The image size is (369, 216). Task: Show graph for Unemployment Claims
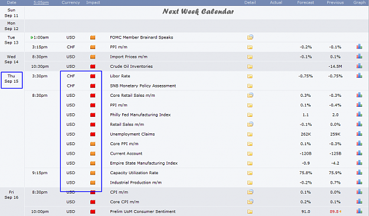click(x=359, y=134)
